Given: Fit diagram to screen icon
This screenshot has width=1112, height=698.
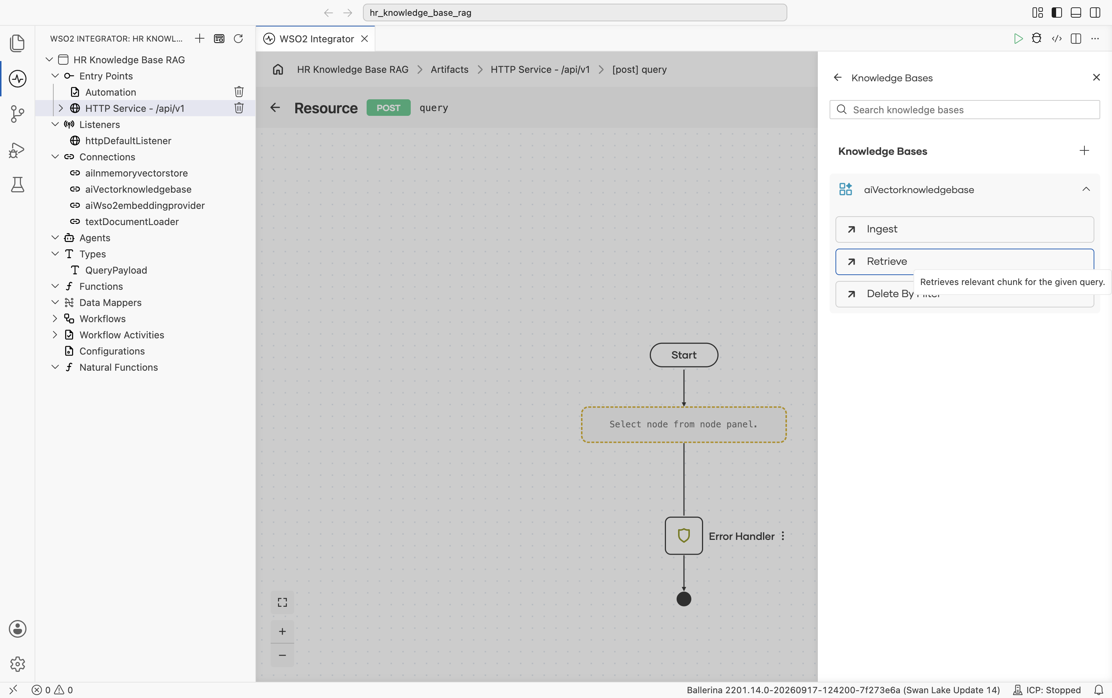Looking at the screenshot, I should point(282,602).
